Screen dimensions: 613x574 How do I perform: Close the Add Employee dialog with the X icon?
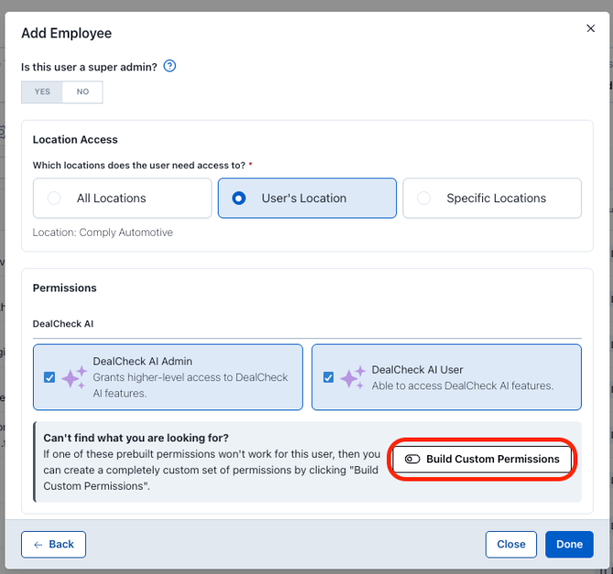590,29
